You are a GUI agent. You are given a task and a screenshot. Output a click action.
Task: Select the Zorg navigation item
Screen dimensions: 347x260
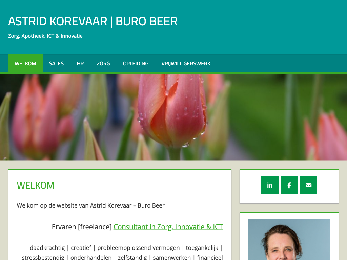point(103,63)
